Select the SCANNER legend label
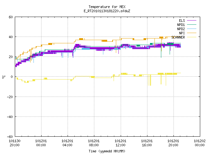The height and width of the screenshot is (154, 206). [x=178, y=37]
